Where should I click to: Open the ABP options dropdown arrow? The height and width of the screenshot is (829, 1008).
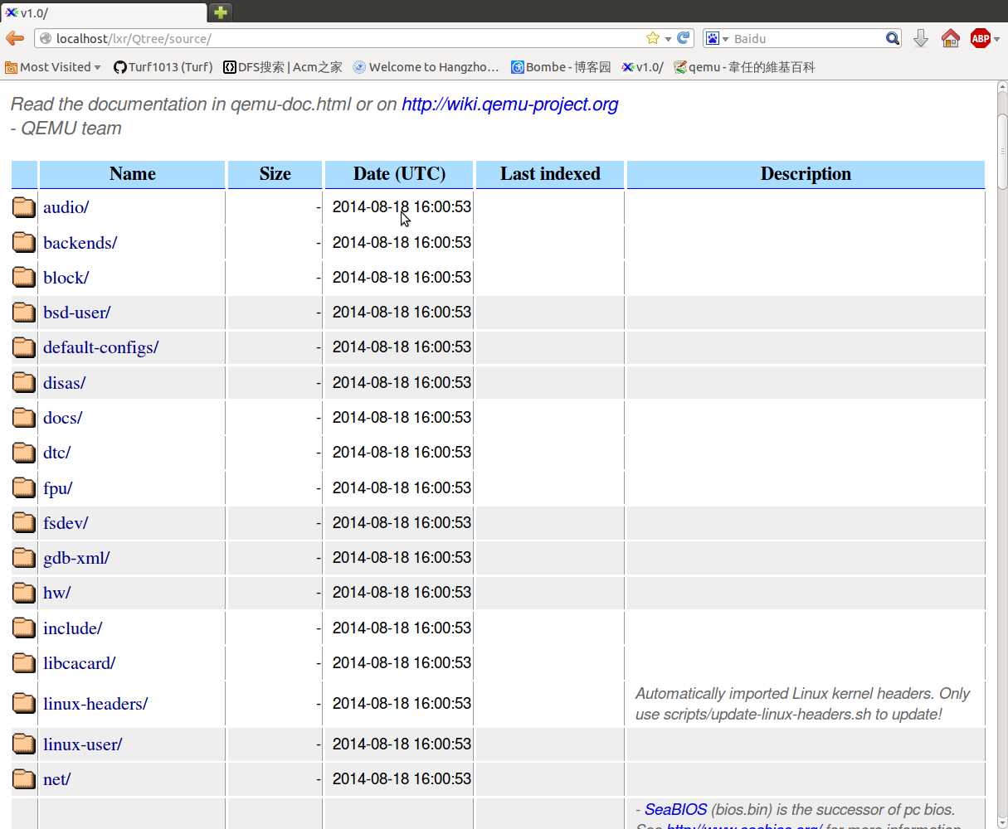point(996,39)
